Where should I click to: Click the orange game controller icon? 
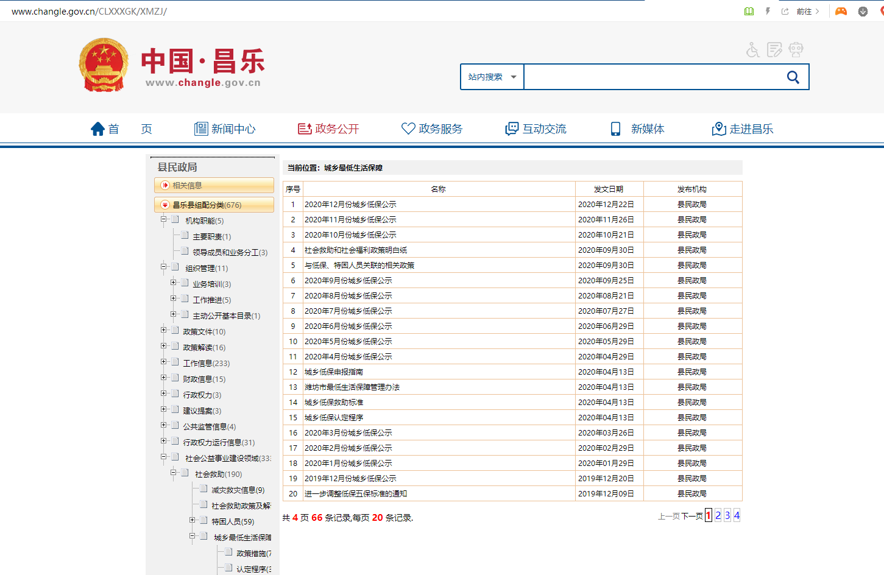pyautogui.click(x=841, y=12)
